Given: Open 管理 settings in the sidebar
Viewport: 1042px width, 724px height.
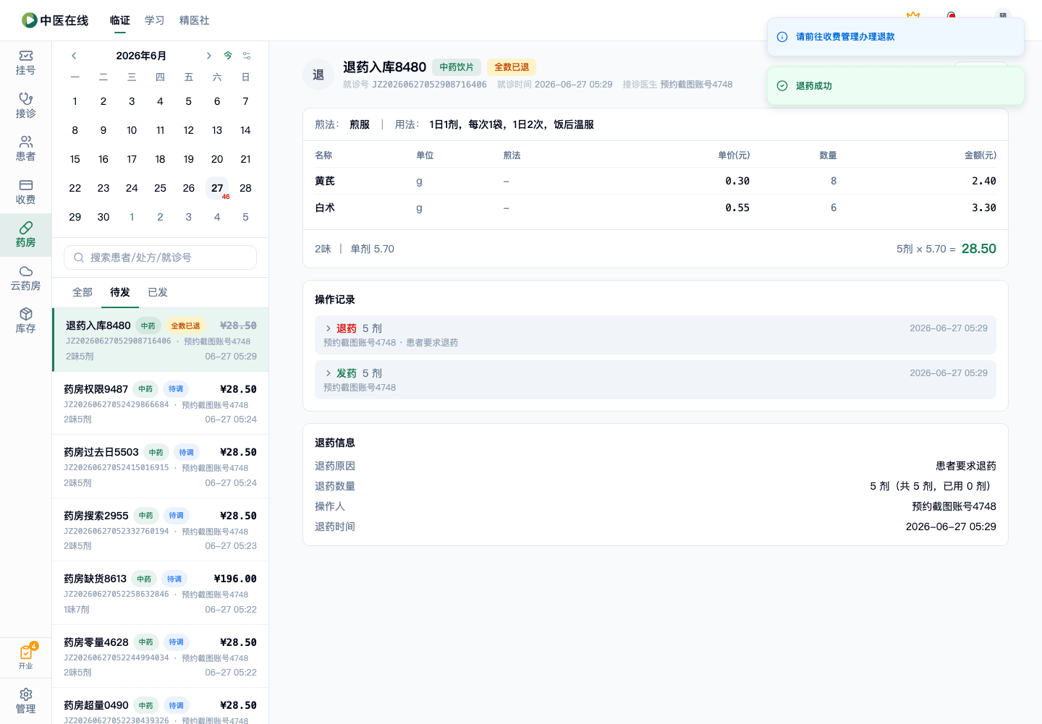Looking at the screenshot, I should click(x=25, y=701).
